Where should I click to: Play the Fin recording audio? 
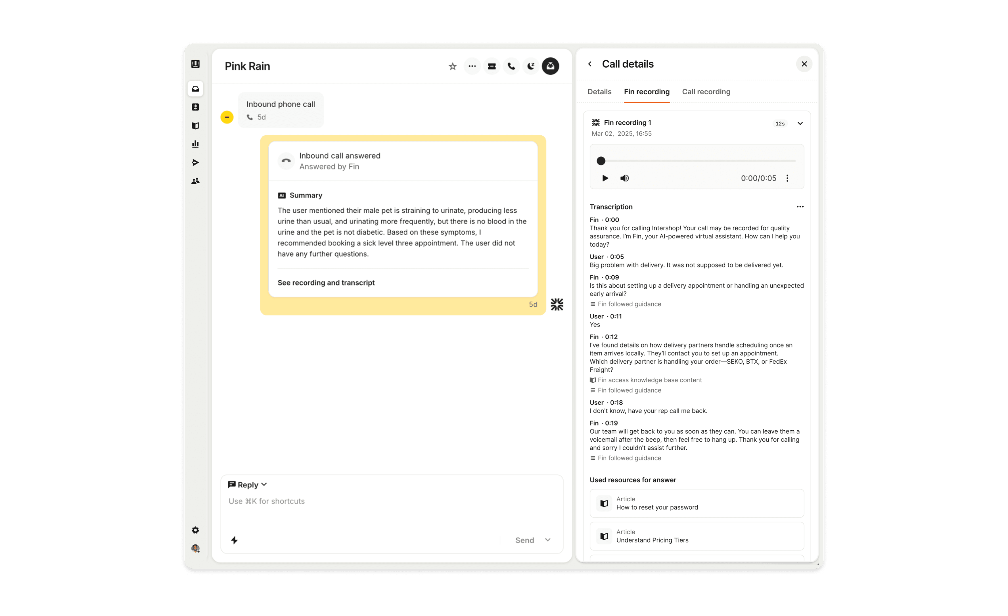click(x=605, y=178)
